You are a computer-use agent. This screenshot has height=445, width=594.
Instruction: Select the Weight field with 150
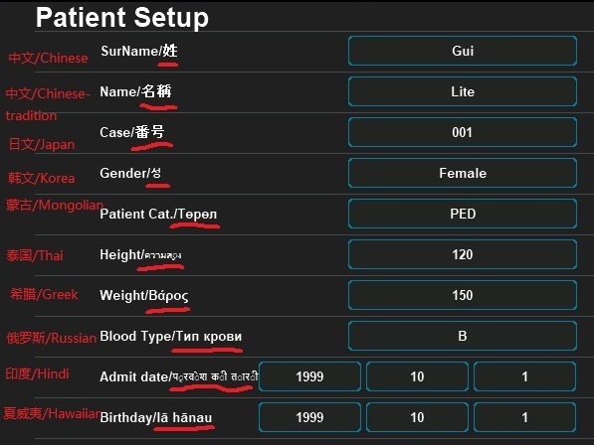463,295
